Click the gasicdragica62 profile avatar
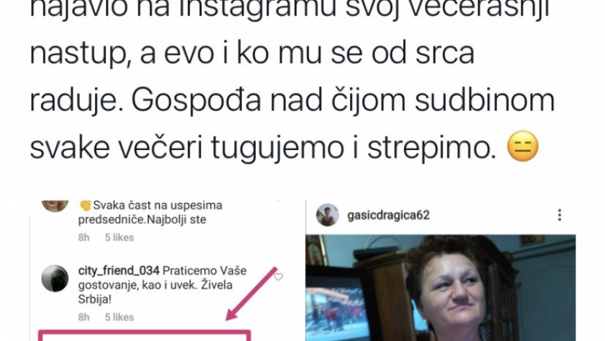The width and height of the screenshot is (605, 341). 327,215
